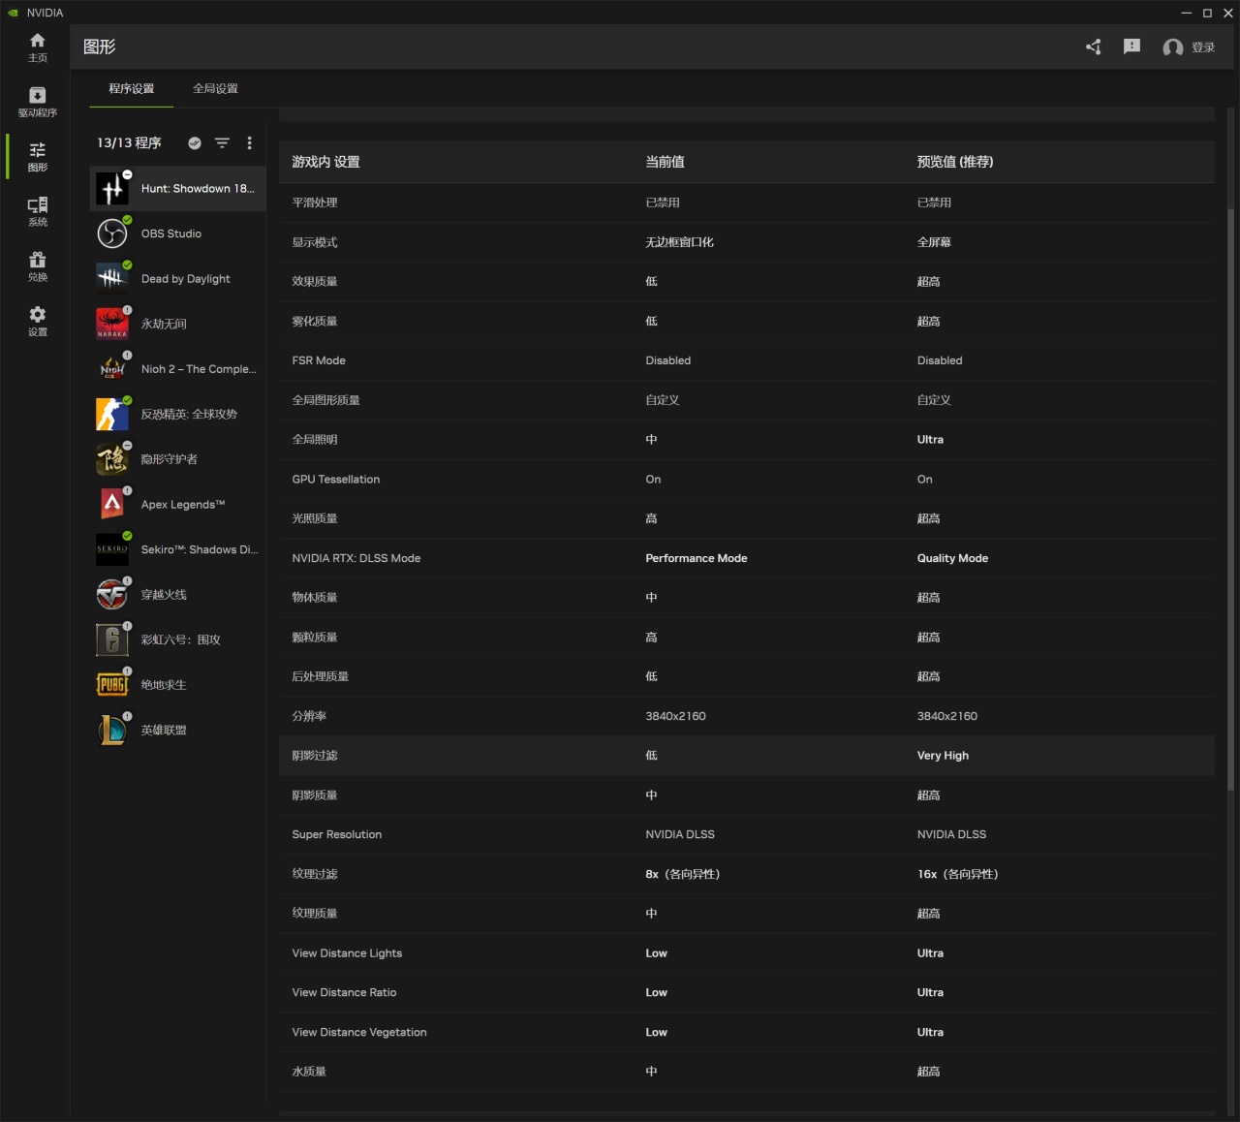The height and width of the screenshot is (1122, 1240).
Task: Select the 全局照明 row label
Action: [x=315, y=440]
